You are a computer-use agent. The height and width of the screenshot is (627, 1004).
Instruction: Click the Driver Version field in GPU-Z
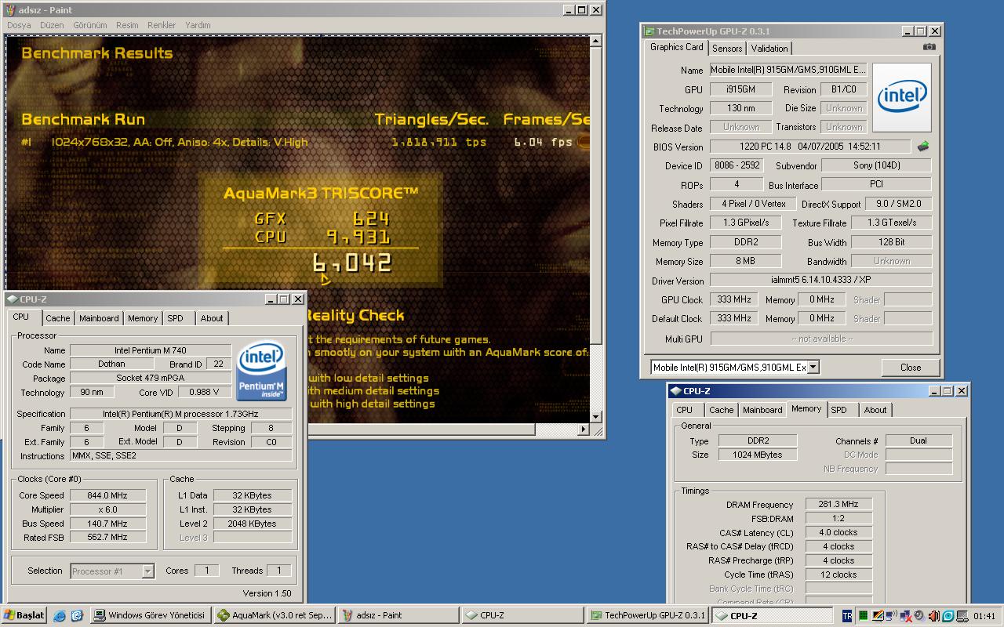pyautogui.click(x=820, y=280)
